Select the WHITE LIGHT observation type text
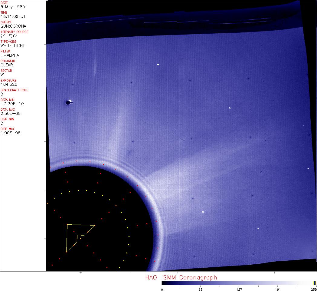317x291 pixels. pos(13,45)
